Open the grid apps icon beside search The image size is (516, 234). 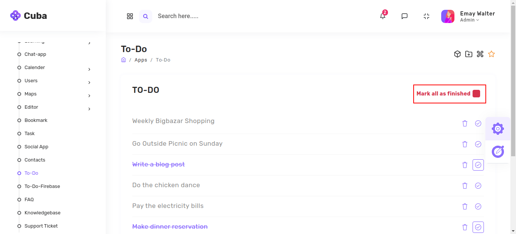pos(130,16)
